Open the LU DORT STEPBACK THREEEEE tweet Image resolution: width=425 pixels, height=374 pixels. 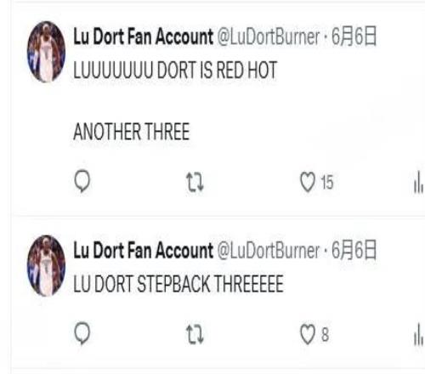(178, 284)
